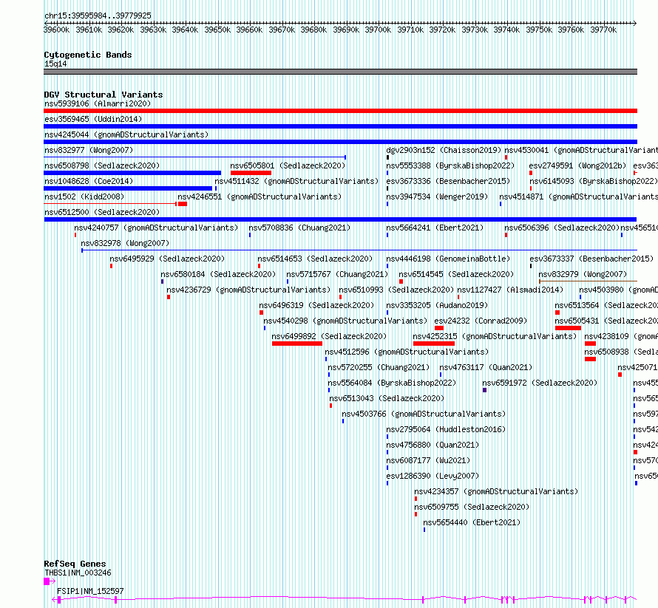Click the DGV Structural Variants track title
Image resolution: width=658 pixels, height=608 pixels.
(104, 95)
